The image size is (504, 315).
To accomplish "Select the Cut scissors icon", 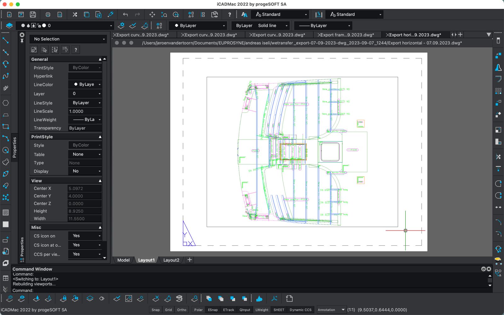I will click(x=75, y=14).
